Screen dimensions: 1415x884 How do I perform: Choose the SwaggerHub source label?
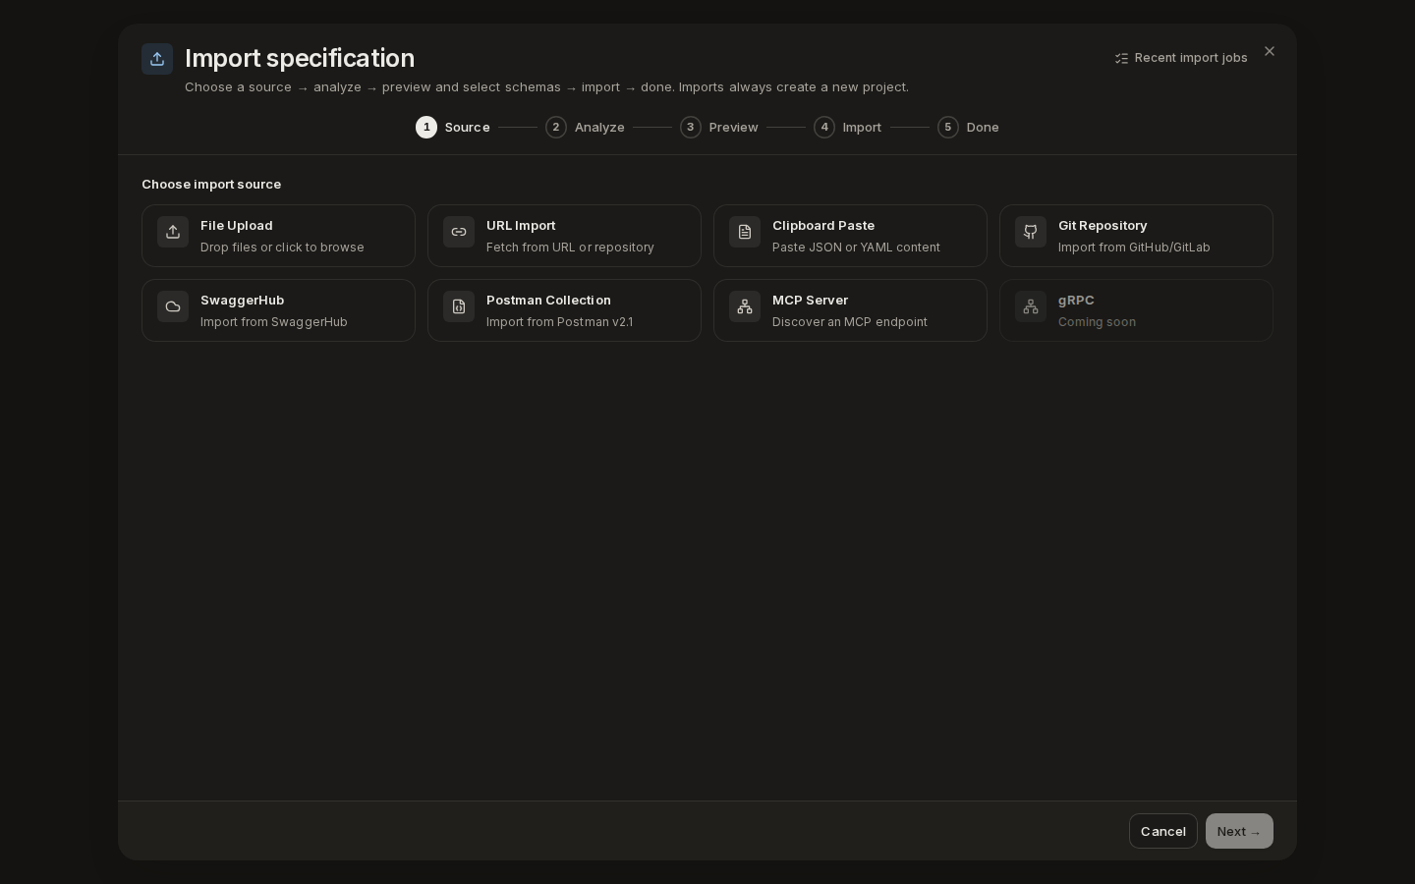pos(243,300)
